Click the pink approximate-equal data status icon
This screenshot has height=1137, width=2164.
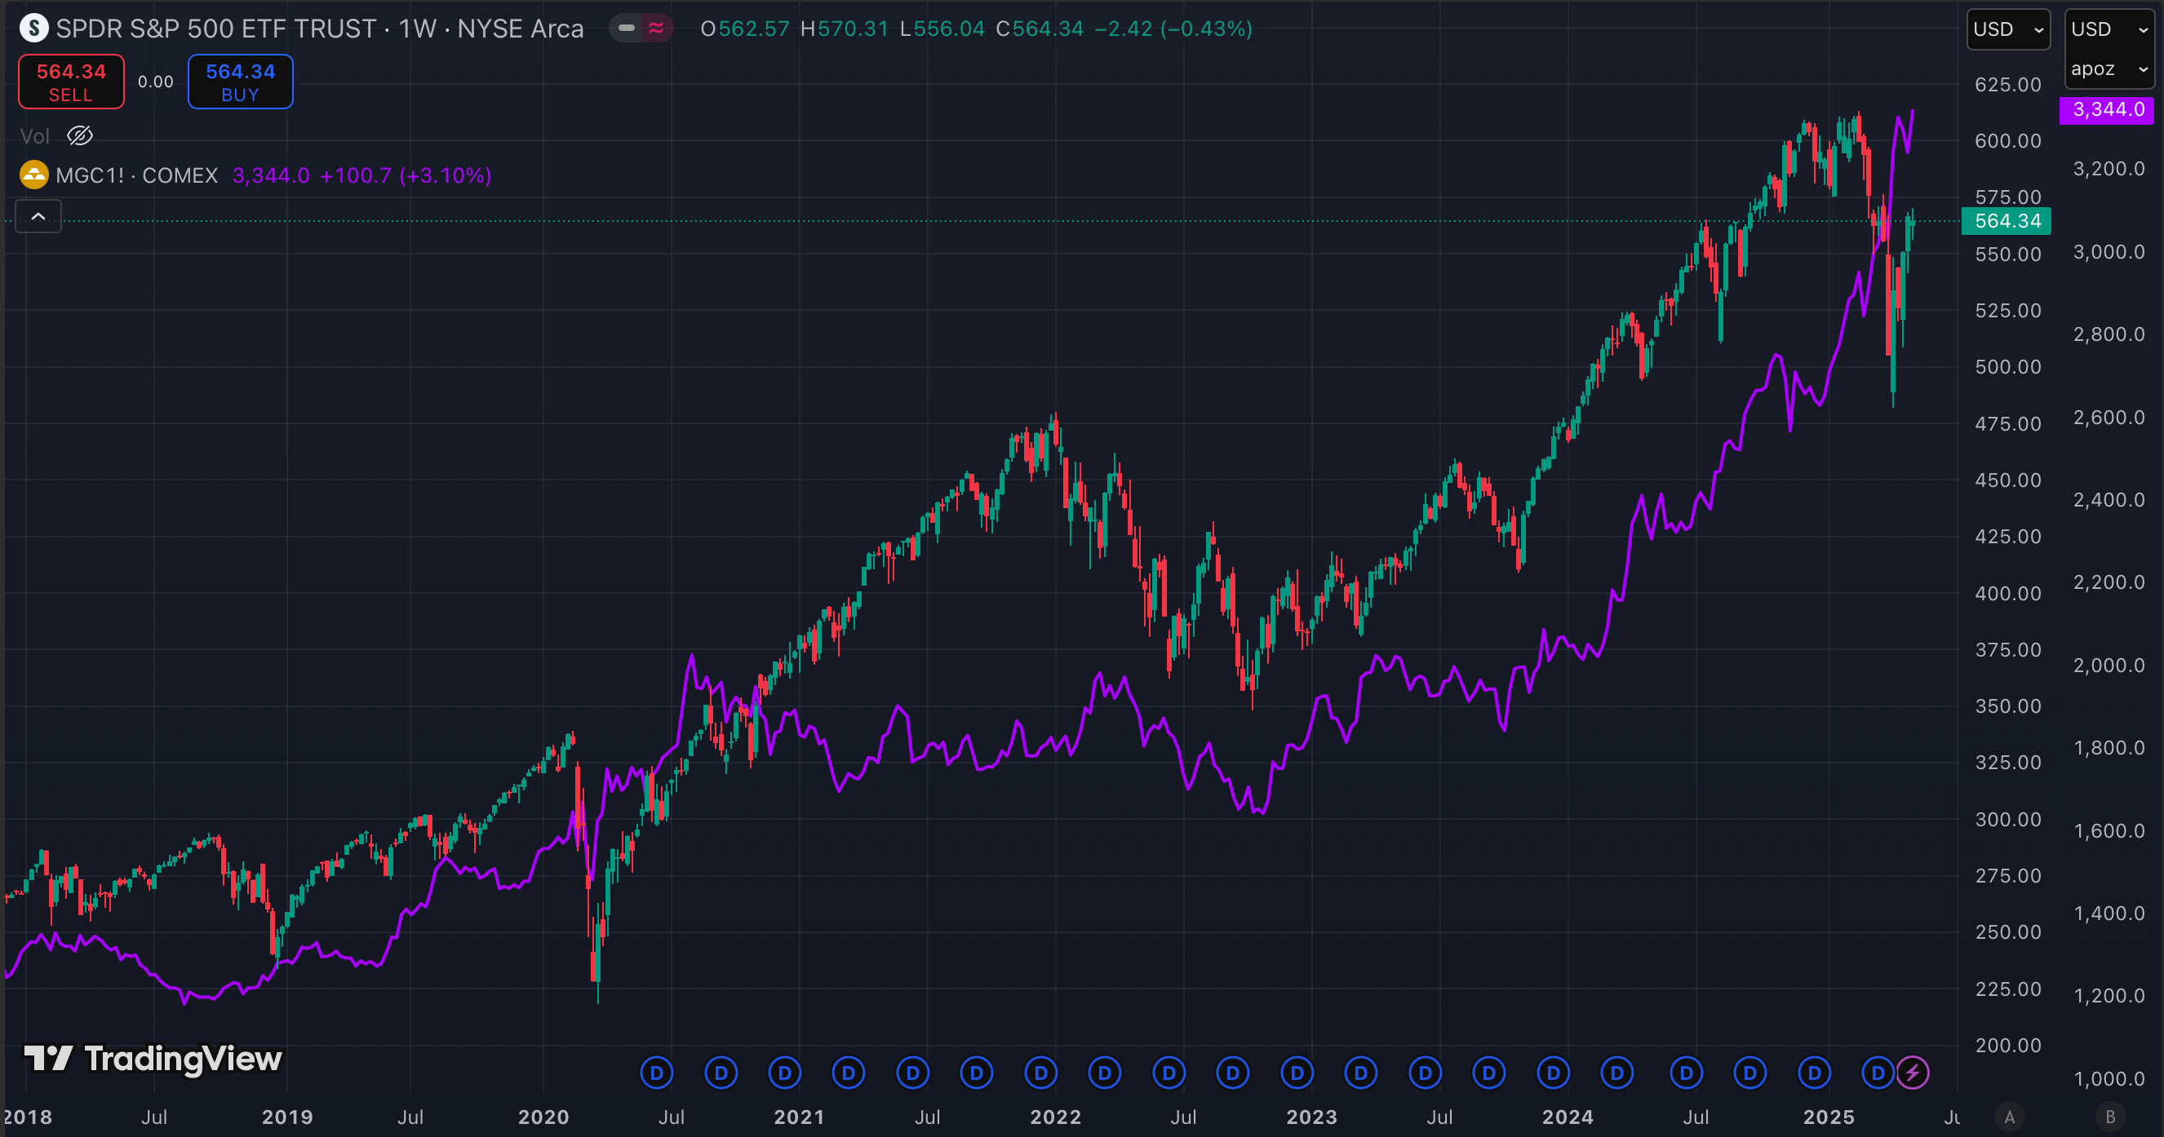pos(656,29)
